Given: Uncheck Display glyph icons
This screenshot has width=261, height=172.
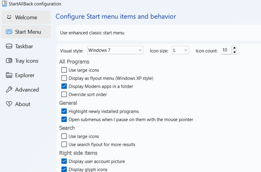Looking at the screenshot, I should point(64,169).
